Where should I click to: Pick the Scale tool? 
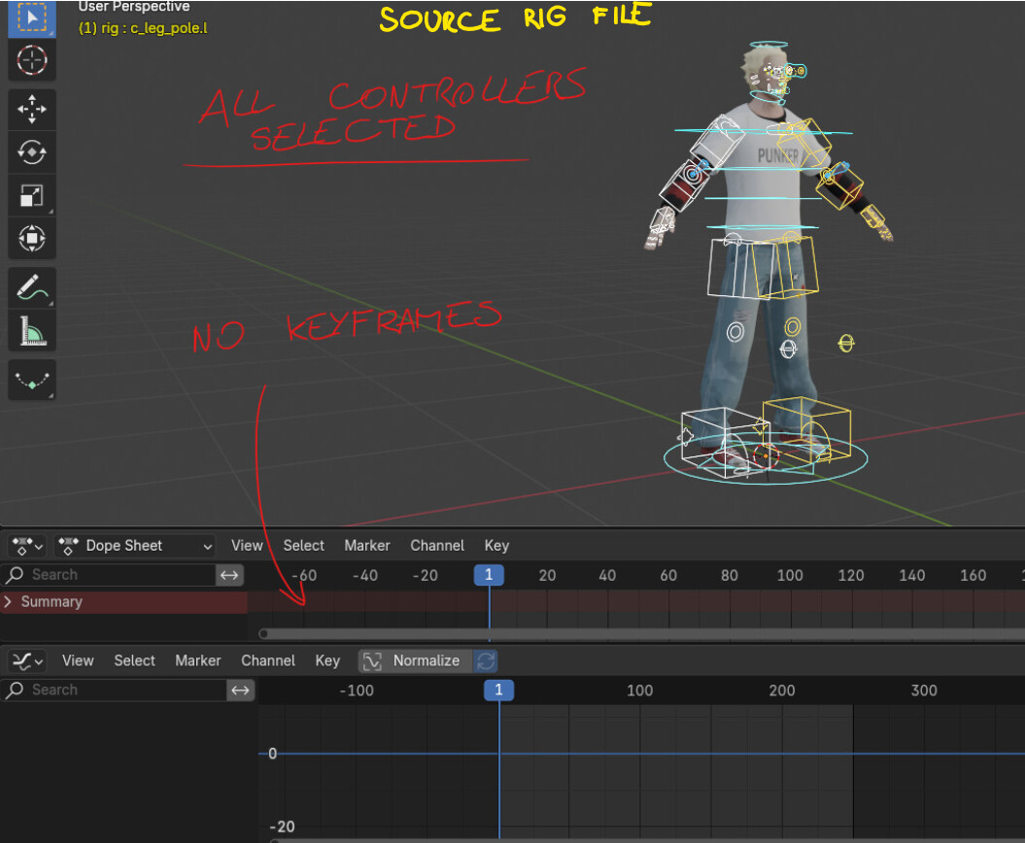click(x=31, y=195)
